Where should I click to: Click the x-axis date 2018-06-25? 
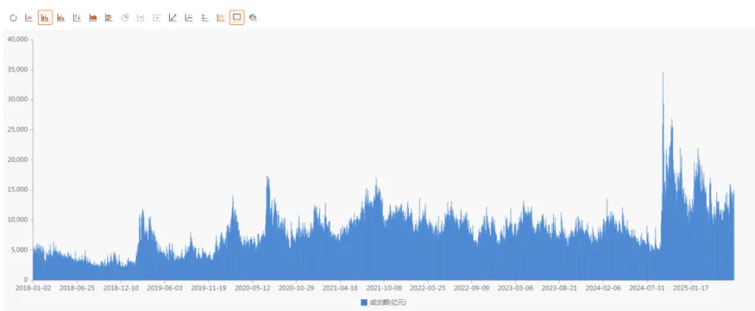pos(76,288)
